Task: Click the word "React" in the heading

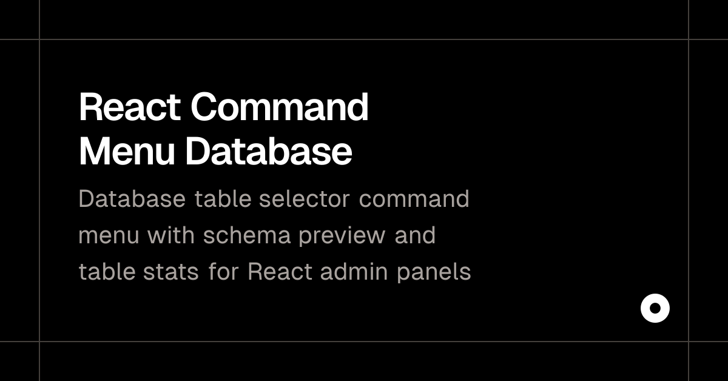Action: (130, 107)
